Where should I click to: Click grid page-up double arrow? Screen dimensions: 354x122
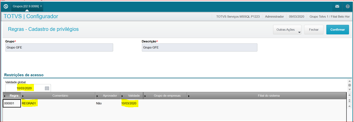[349, 101]
